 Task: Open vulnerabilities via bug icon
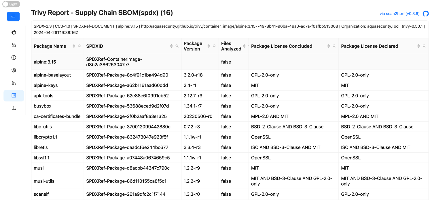14,32
